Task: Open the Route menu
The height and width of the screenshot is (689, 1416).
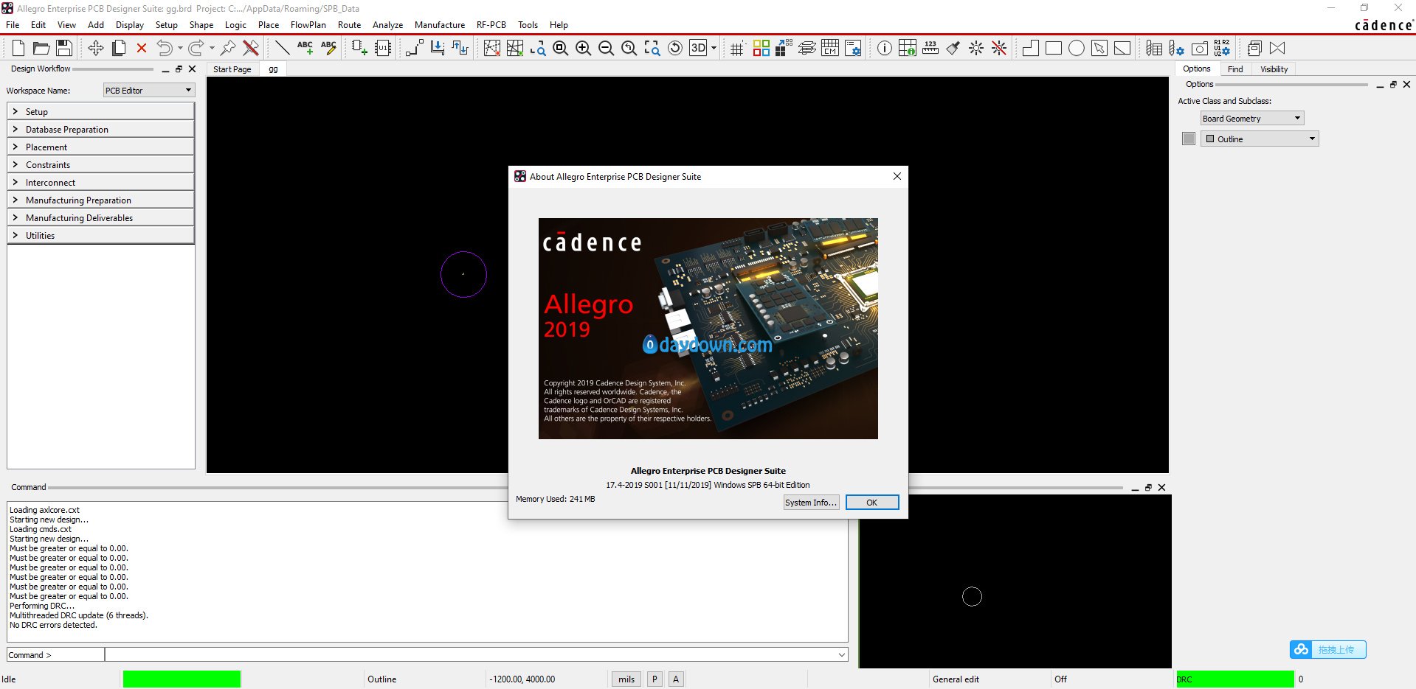Action: coord(349,25)
